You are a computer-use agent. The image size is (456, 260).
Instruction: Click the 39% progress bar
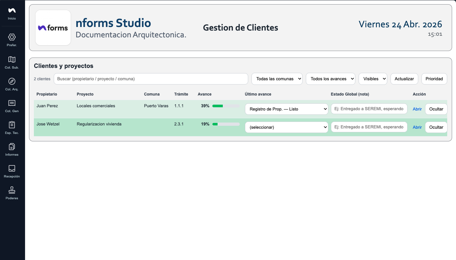click(226, 106)
